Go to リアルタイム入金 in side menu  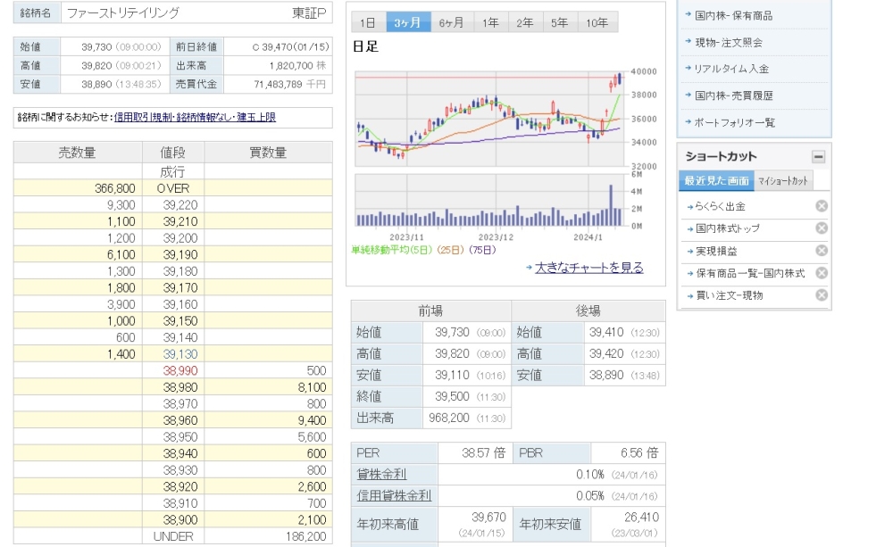[731, 69]
